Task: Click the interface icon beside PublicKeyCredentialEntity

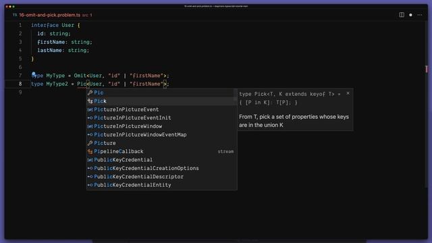Action: click(x=90, y=185)
